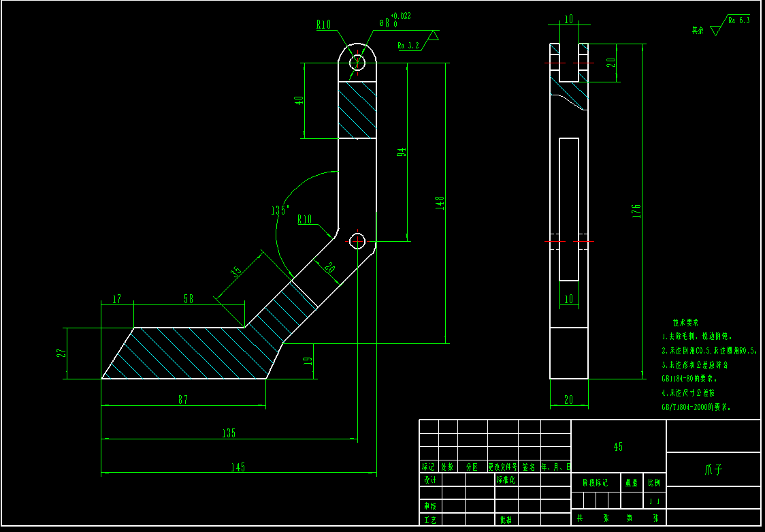Viewport: 765px width, 532px height.
Task: Click note "2.未注倒角C0.5" line
Action: (x=709, y=350)
